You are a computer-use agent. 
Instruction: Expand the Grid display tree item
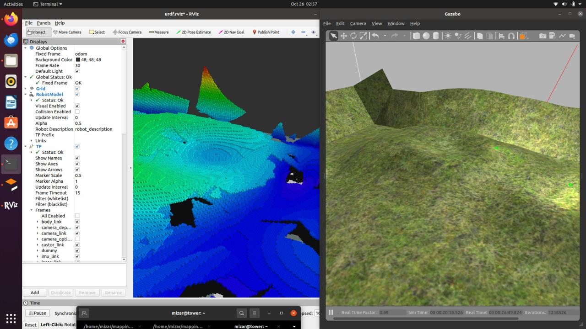tap(26, 89)
